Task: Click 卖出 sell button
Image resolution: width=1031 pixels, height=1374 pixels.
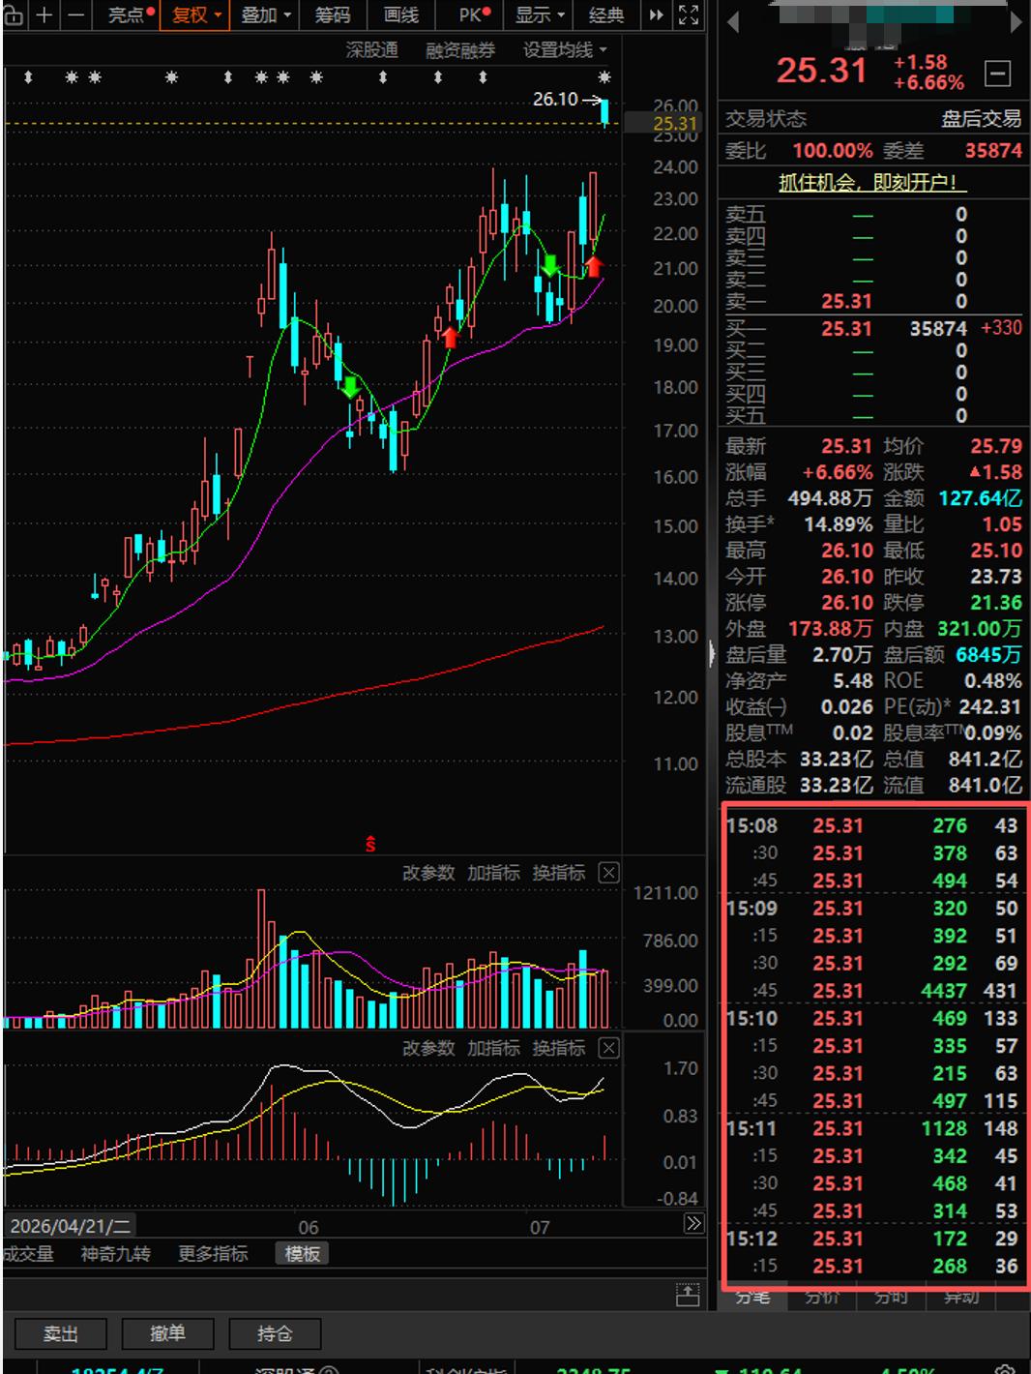Action: click(x=60, y=1333)
